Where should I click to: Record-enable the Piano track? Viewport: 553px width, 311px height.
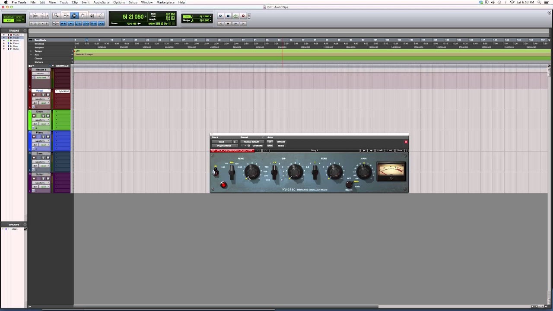click(34, 136)
